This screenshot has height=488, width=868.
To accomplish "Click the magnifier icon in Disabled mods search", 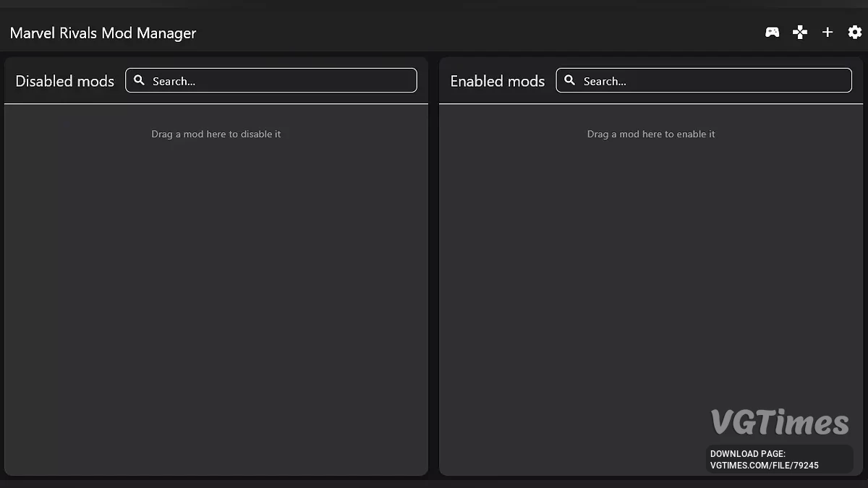I will coord(140,80).
